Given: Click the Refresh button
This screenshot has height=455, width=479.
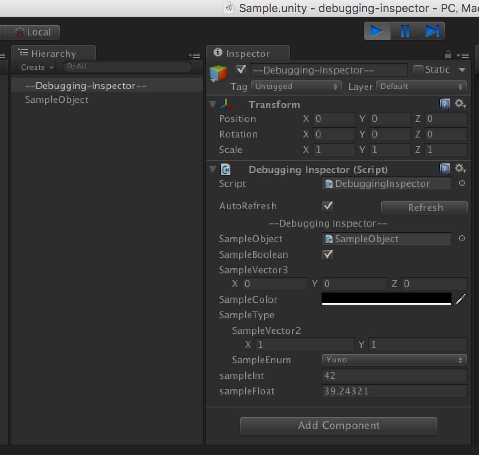Looking at the screenshot, I should [x=424, y=208].
